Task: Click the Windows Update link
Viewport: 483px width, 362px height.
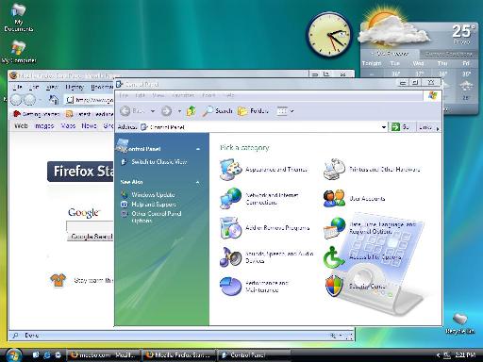Action: pos(153,195)
